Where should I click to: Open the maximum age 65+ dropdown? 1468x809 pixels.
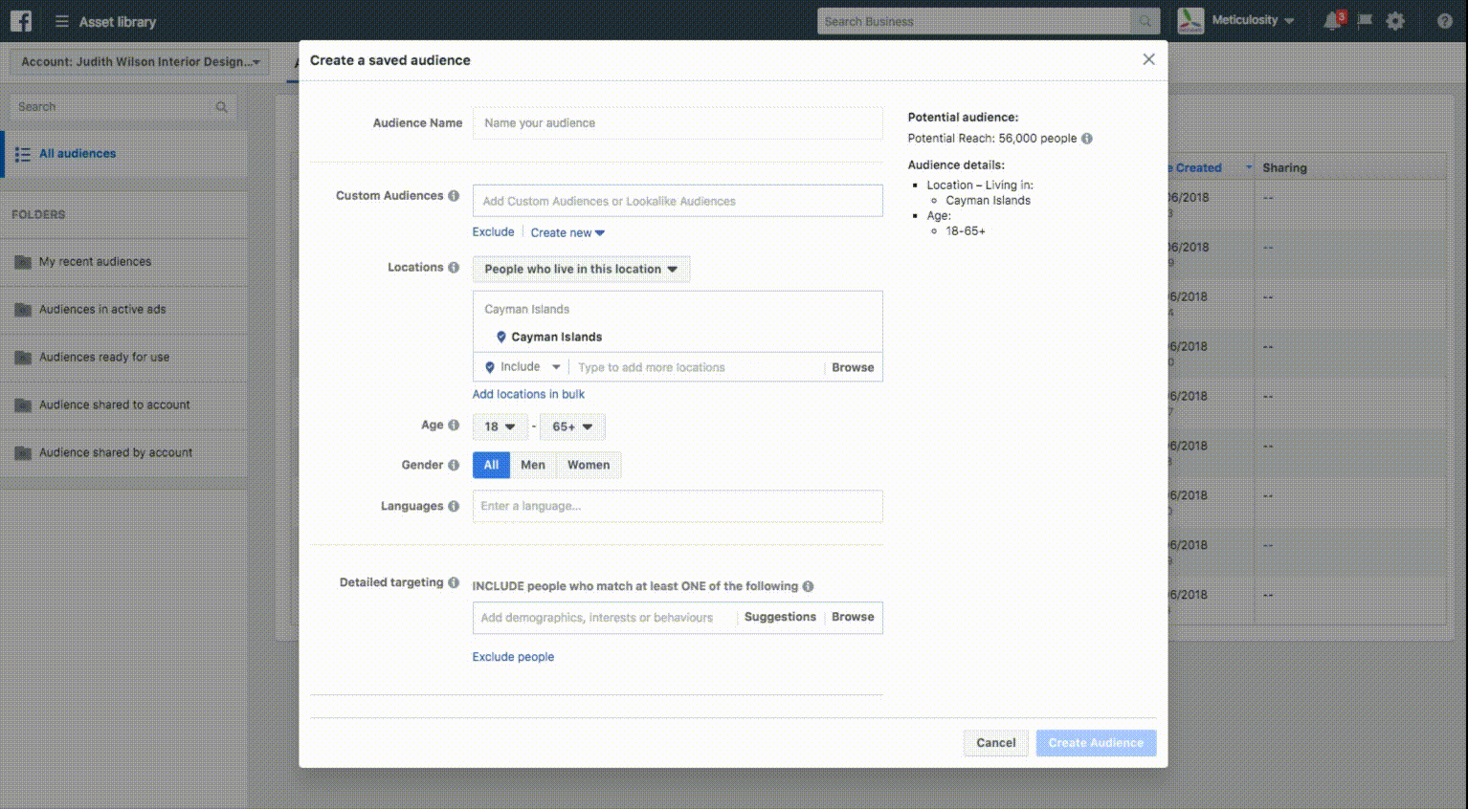coord(572,426)
